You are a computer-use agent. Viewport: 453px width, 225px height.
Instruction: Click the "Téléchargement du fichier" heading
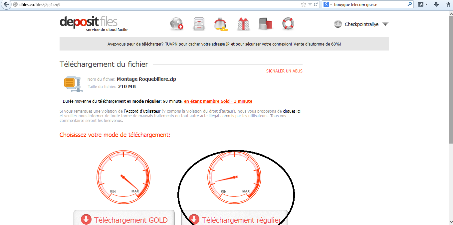(104, 64)
